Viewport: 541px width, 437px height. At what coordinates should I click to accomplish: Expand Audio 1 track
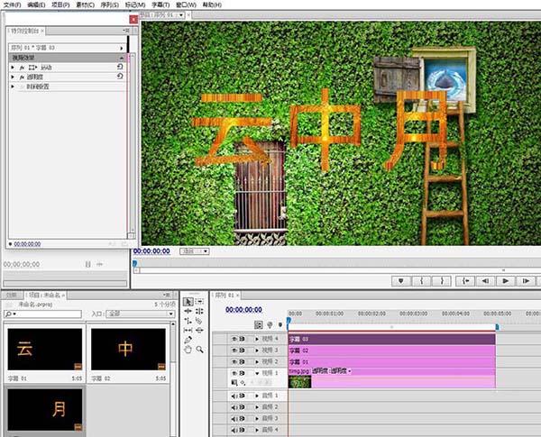pyautogui.click(x=257, y=396)
